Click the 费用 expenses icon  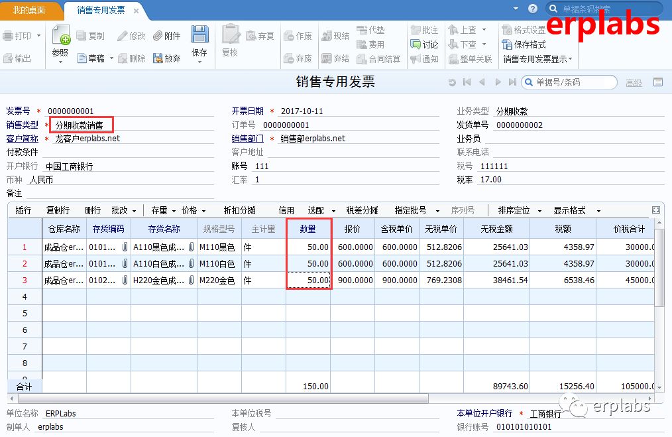pos(362,44)
